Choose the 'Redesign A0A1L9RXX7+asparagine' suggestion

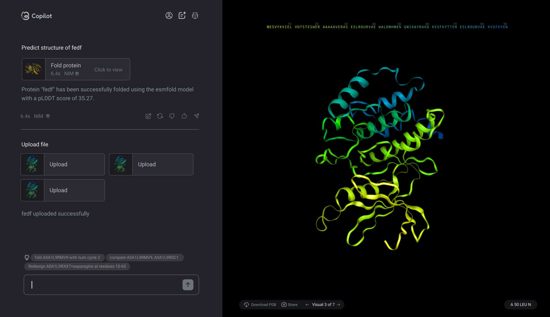tap(77, 266)
